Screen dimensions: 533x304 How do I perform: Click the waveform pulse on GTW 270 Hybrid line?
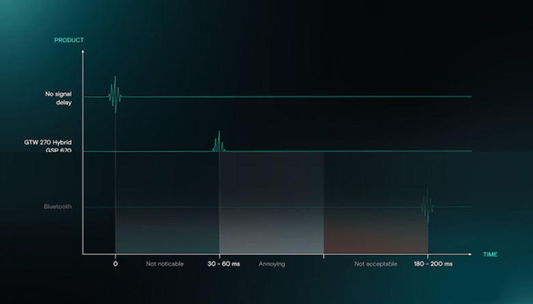[x=219, y=141]
